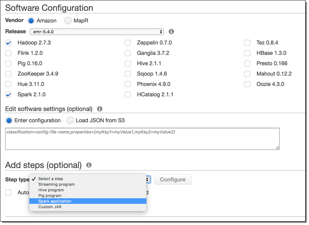309x225 pixels.
Task: Check the Hive 2.1.1 application box
Action: point(128,64)
